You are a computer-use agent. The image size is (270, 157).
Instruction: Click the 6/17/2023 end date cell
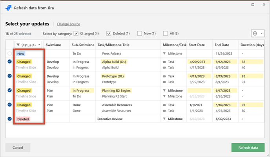pyautogui.click(x=225, y=90)
